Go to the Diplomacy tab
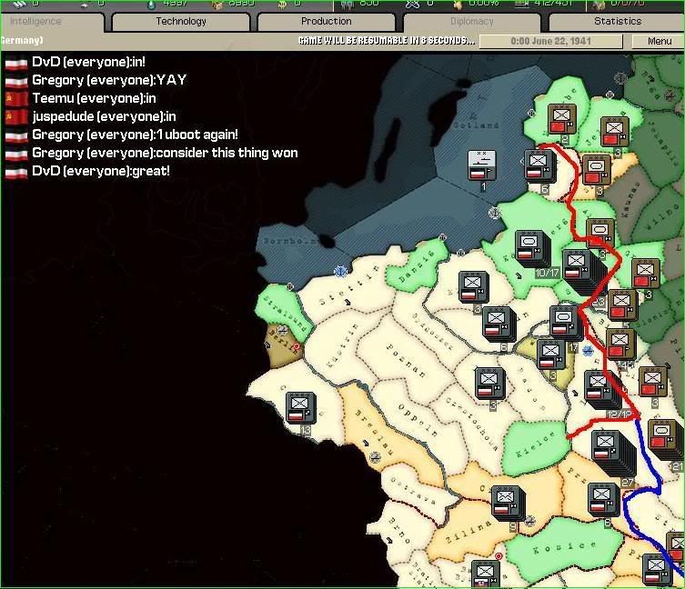Image resolution: width=685 pixels, height=589 pixels. [x=472, y=22]
